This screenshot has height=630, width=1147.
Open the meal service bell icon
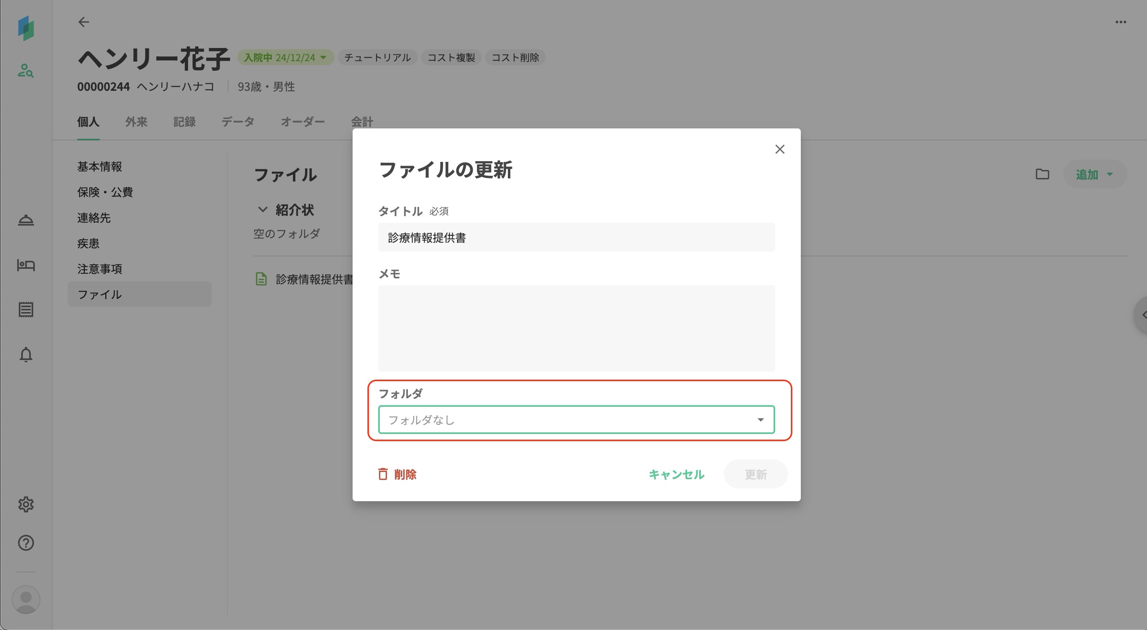(x=26, y=220)
